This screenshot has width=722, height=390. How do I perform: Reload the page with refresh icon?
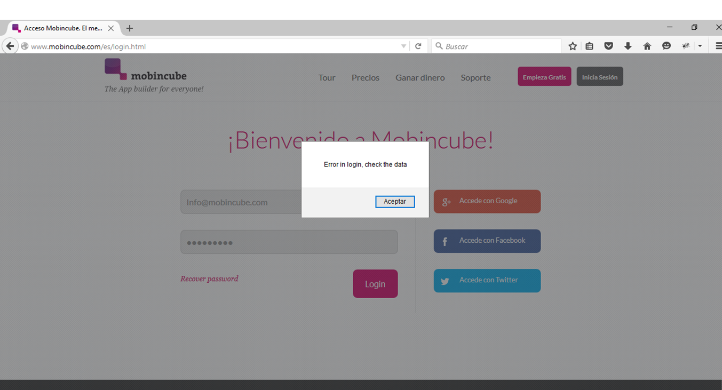(x=418, y=46)
